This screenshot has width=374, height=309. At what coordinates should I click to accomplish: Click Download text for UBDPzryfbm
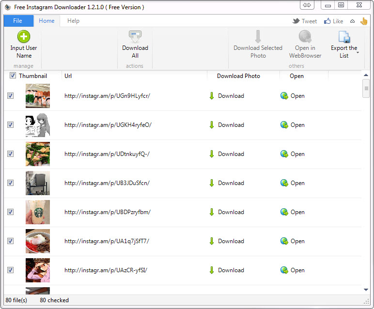(231, 212)
